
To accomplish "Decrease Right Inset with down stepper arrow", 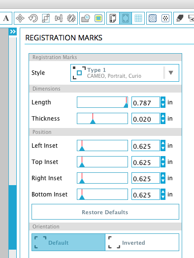I will pos(163,181).
